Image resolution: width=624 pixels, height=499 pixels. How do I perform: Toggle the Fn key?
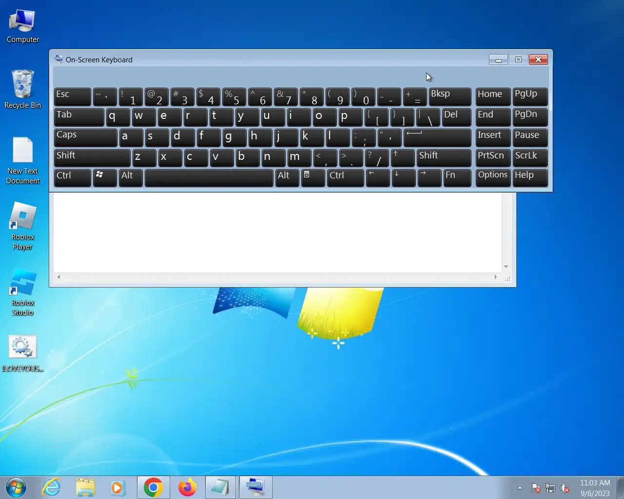[457, 178]
